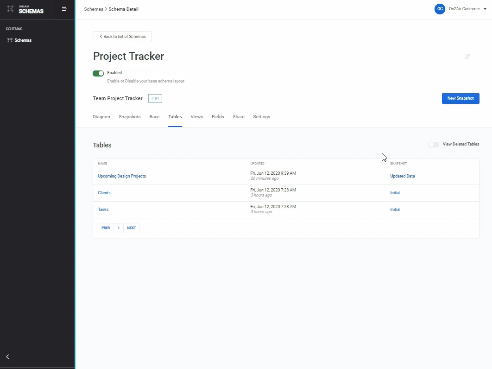Expand the On2Air Customer account dropdown

pos(485,9)
